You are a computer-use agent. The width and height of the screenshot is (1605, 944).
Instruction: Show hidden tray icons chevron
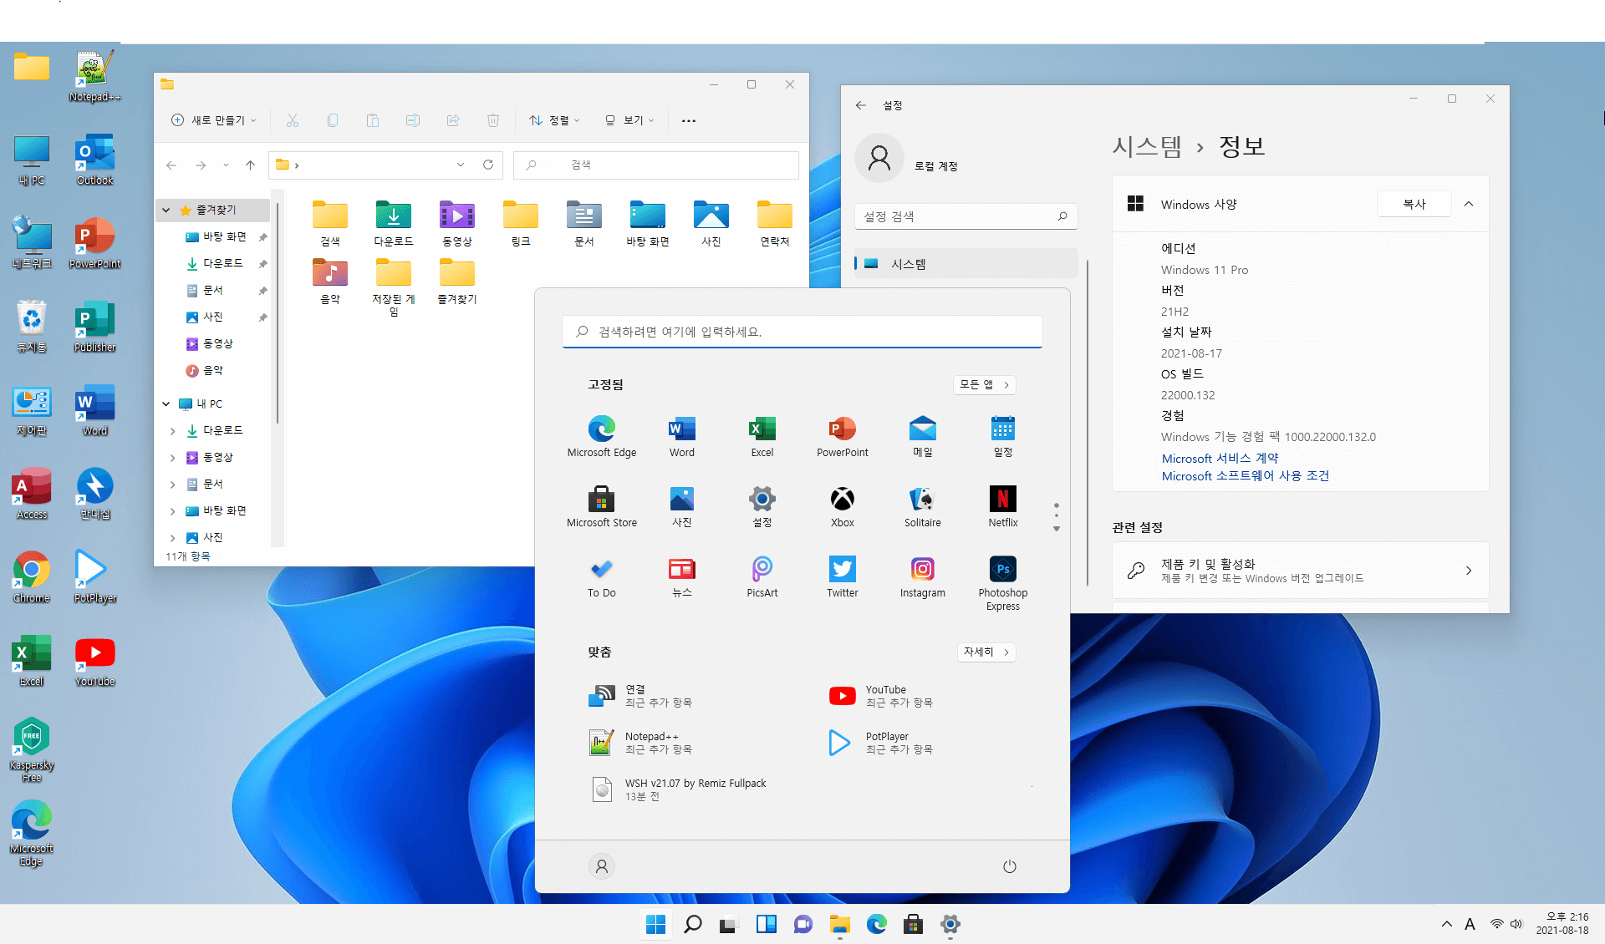click(1447, 924)
